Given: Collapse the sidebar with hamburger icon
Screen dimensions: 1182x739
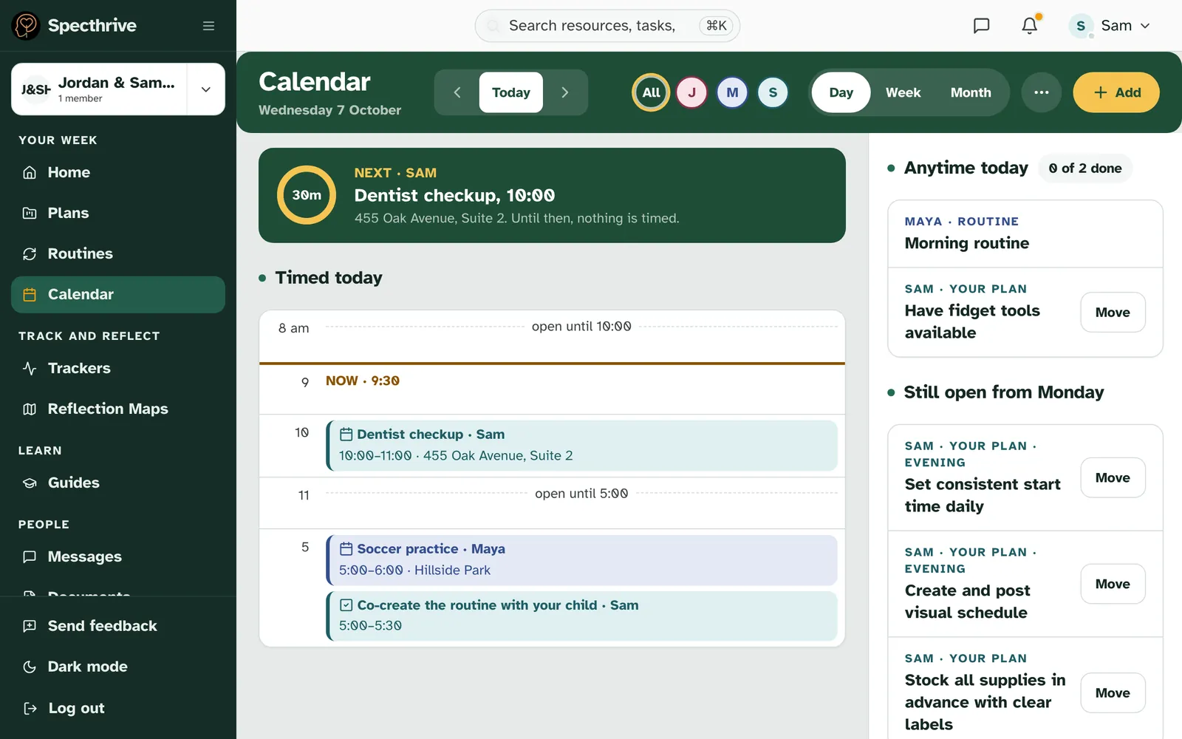Looking at the screenshot, I should [x=208, y=26].
